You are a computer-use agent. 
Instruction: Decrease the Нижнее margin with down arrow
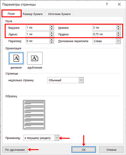coord(118,29)
